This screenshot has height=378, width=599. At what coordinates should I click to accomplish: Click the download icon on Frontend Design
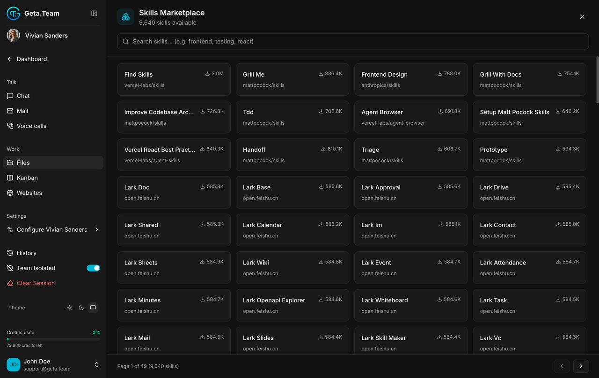tap(440, 74)
